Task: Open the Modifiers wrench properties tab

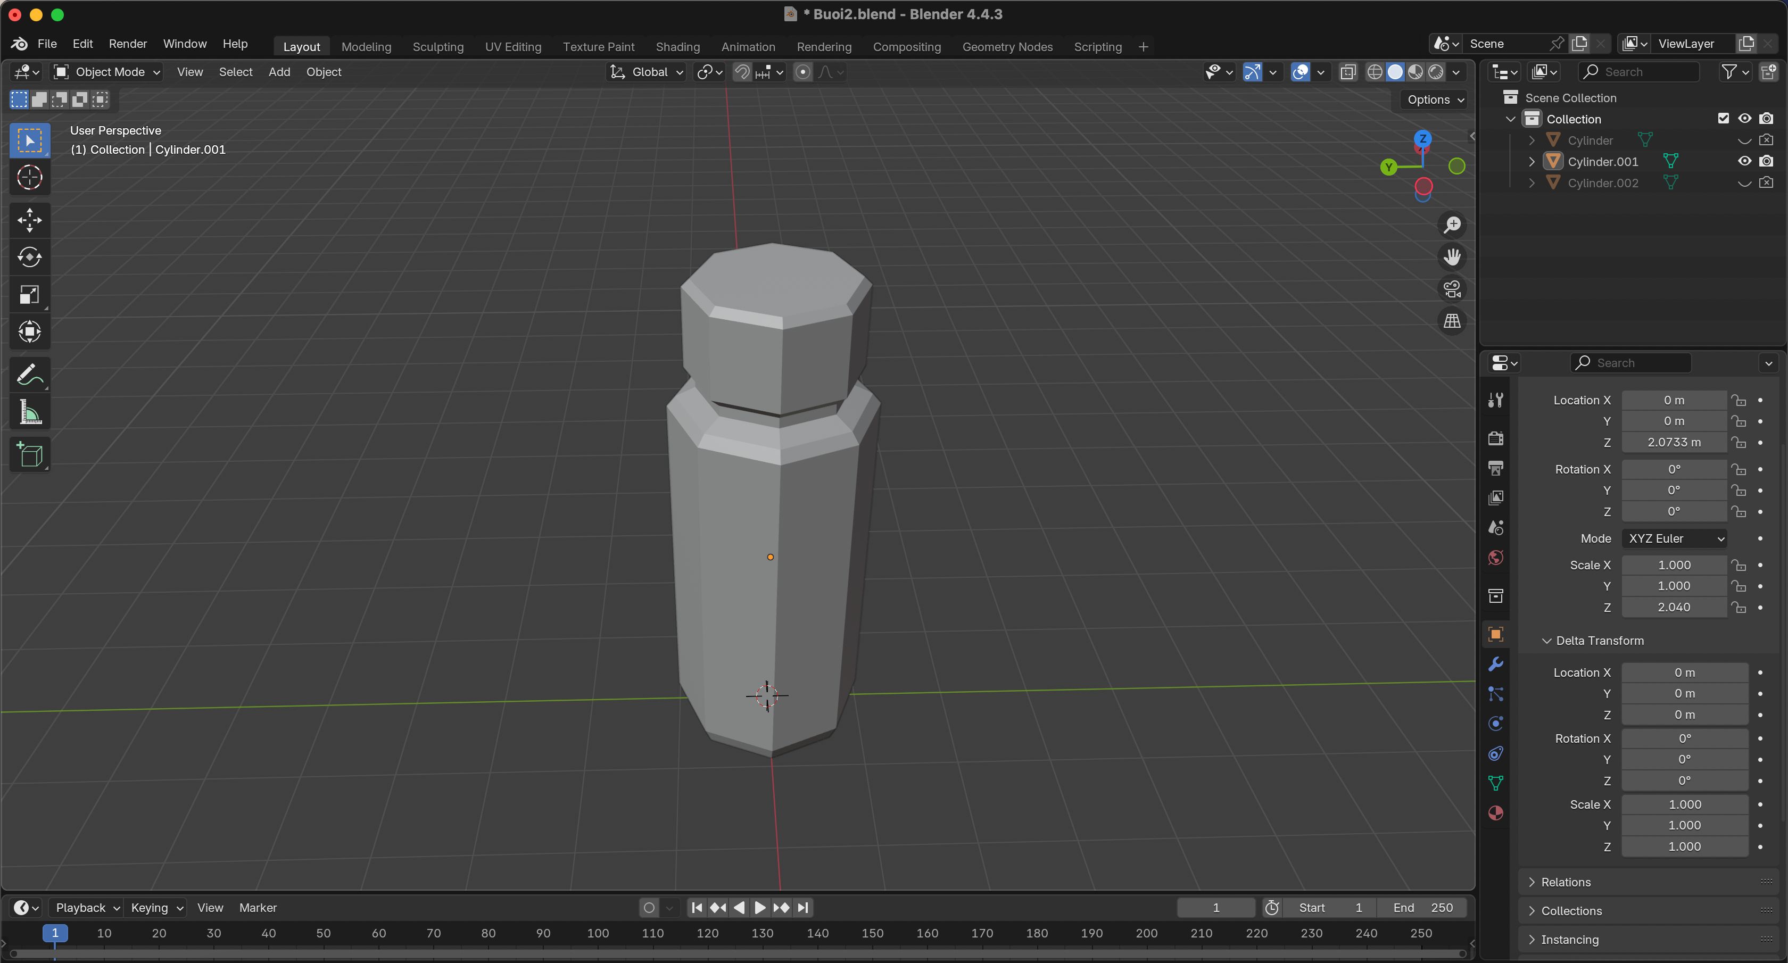Action: [1496, 664]
